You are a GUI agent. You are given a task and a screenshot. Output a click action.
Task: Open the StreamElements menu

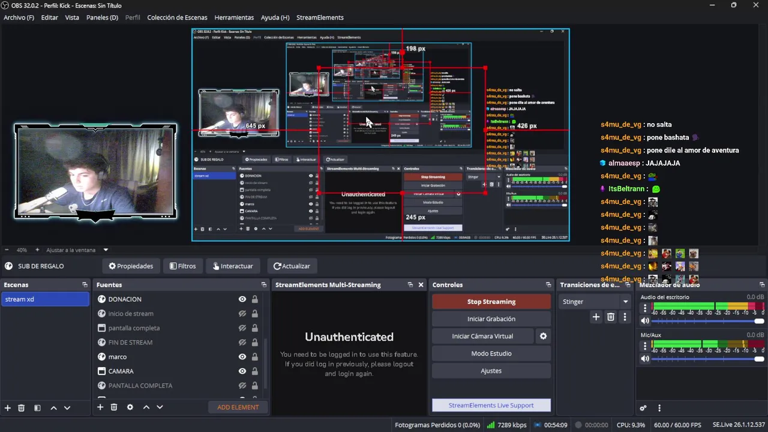coord(320,17)
